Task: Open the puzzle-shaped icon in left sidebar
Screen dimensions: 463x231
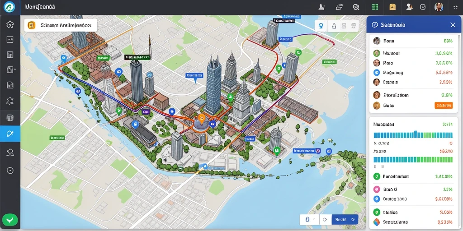Action: click(x=10, y=102)
